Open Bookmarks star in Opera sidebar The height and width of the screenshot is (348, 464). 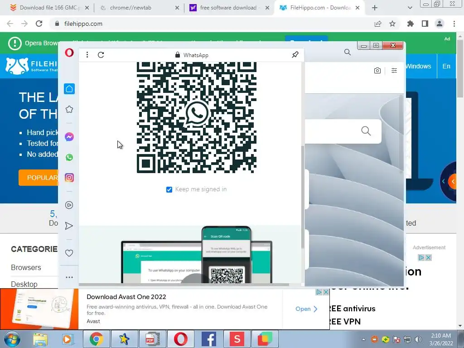pos(69,109)
